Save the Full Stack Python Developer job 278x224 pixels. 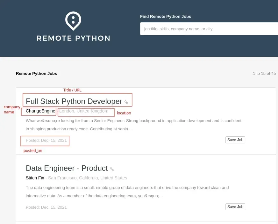pos(235,140)
